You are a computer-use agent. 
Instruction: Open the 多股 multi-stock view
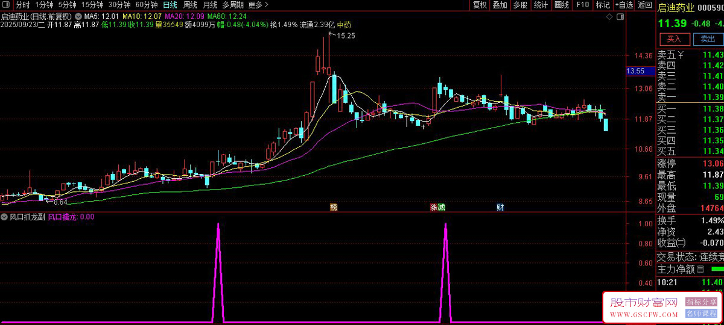(520, 5)
